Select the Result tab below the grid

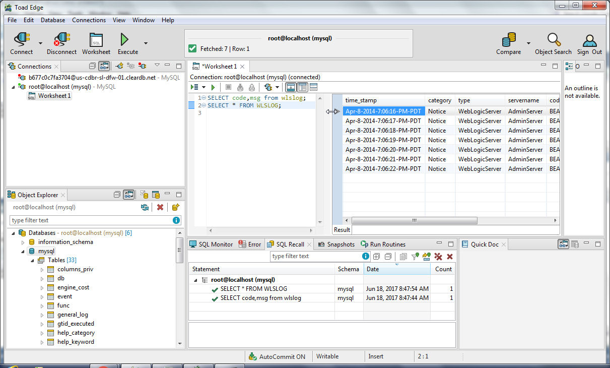tap(342, 229)
